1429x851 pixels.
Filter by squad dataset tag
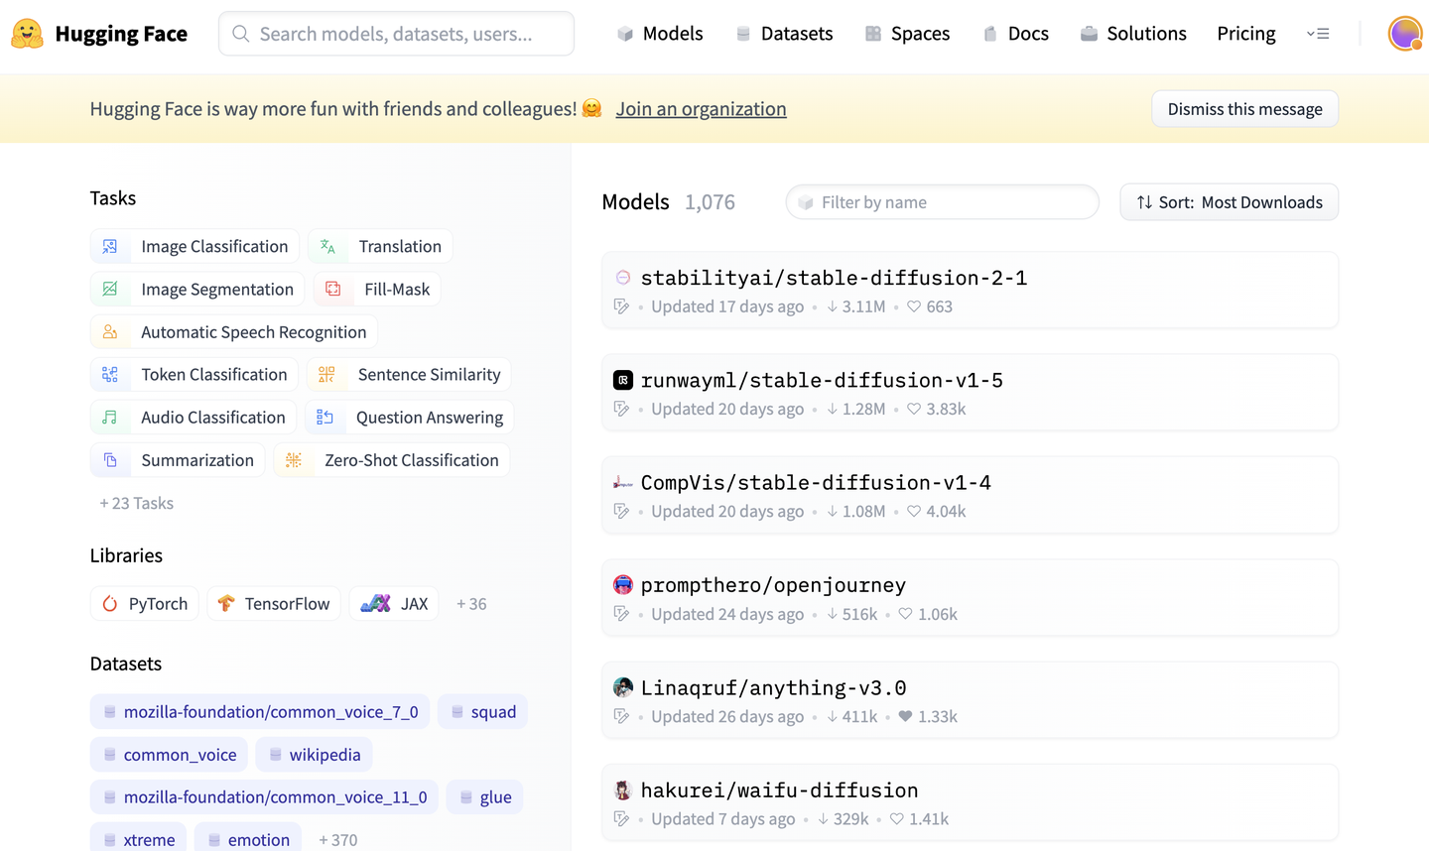coord(482,712)
